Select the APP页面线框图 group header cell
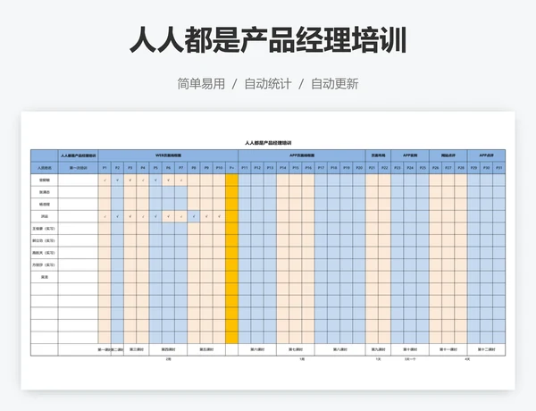536x411 pixels. (x=302, y=155)
